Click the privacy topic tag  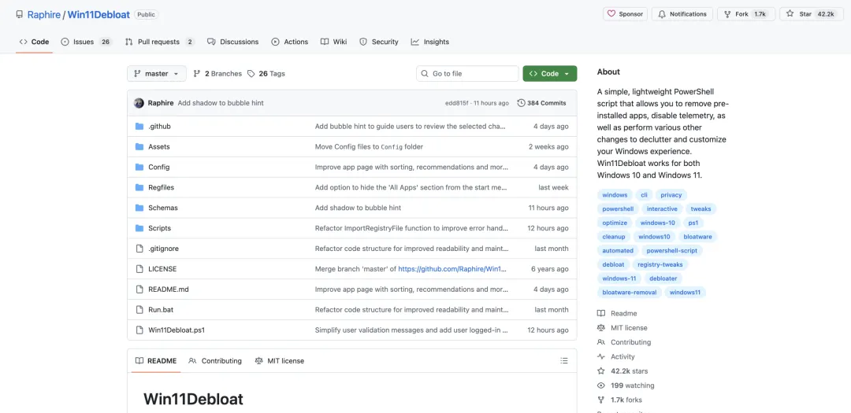point(671,194)
